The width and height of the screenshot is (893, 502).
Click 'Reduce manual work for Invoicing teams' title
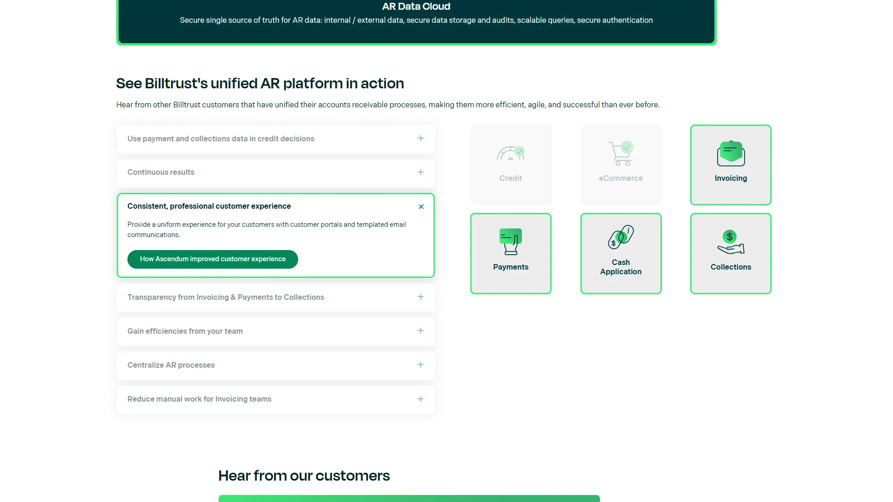point(199,399)
